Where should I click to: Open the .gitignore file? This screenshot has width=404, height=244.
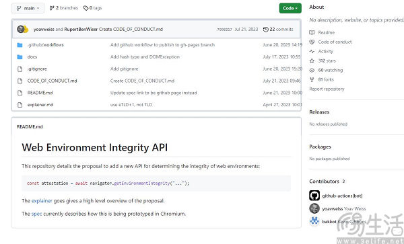coord(37,69)
